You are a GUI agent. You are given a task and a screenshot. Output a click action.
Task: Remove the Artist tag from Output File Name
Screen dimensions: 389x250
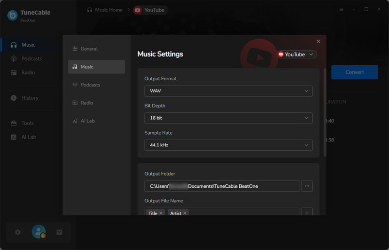(x=185, y=213)
